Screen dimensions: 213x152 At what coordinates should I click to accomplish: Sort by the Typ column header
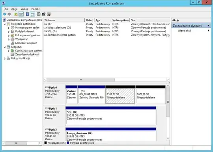click(103, 20)
